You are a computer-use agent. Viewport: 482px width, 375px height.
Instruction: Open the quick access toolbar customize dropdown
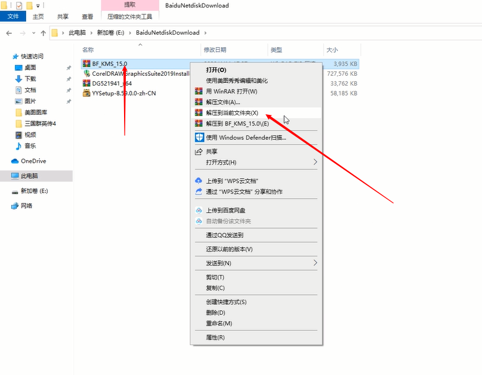pyautogui.click(x=38, y=6)
